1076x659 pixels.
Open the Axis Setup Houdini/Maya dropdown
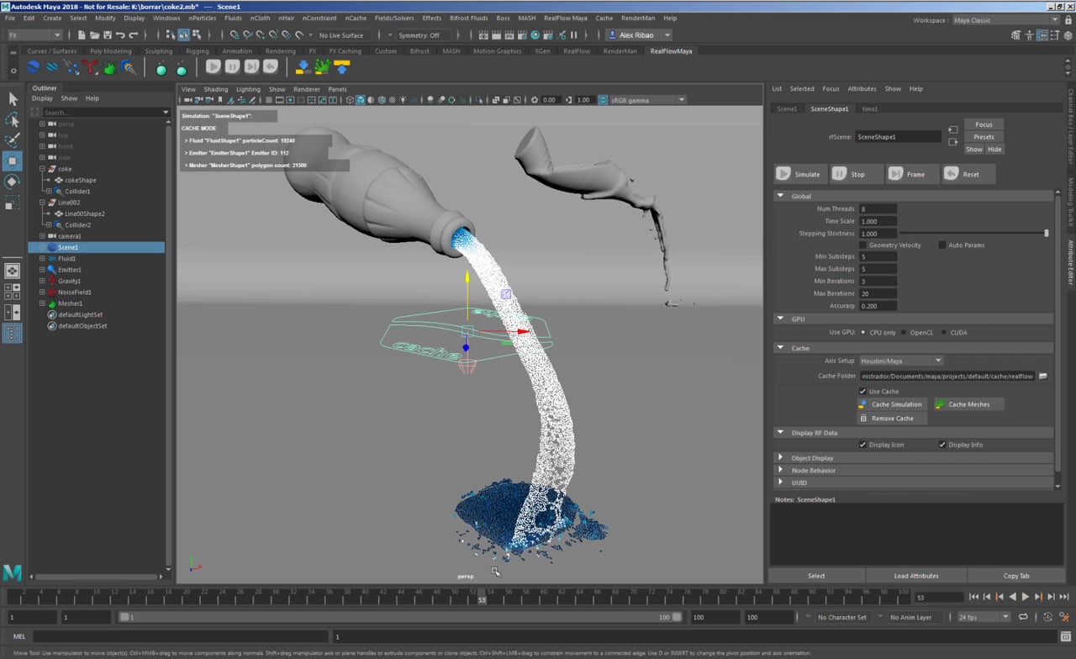click(x=900, y=361)
